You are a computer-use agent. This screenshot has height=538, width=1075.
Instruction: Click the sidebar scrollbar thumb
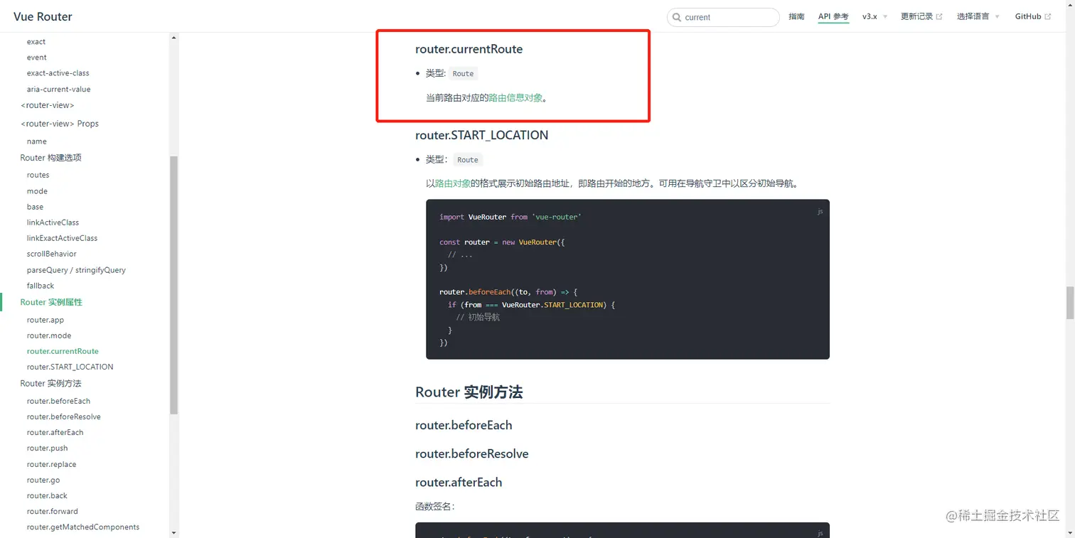point(174,285)
